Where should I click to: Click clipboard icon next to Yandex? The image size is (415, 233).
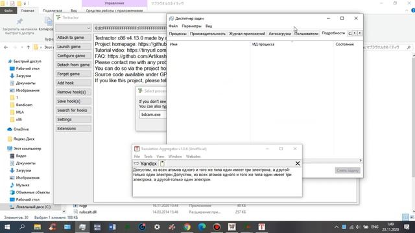coord(162,164)
